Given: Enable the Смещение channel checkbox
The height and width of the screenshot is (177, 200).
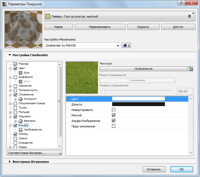Looking at the screenshot, I should 15,143.
